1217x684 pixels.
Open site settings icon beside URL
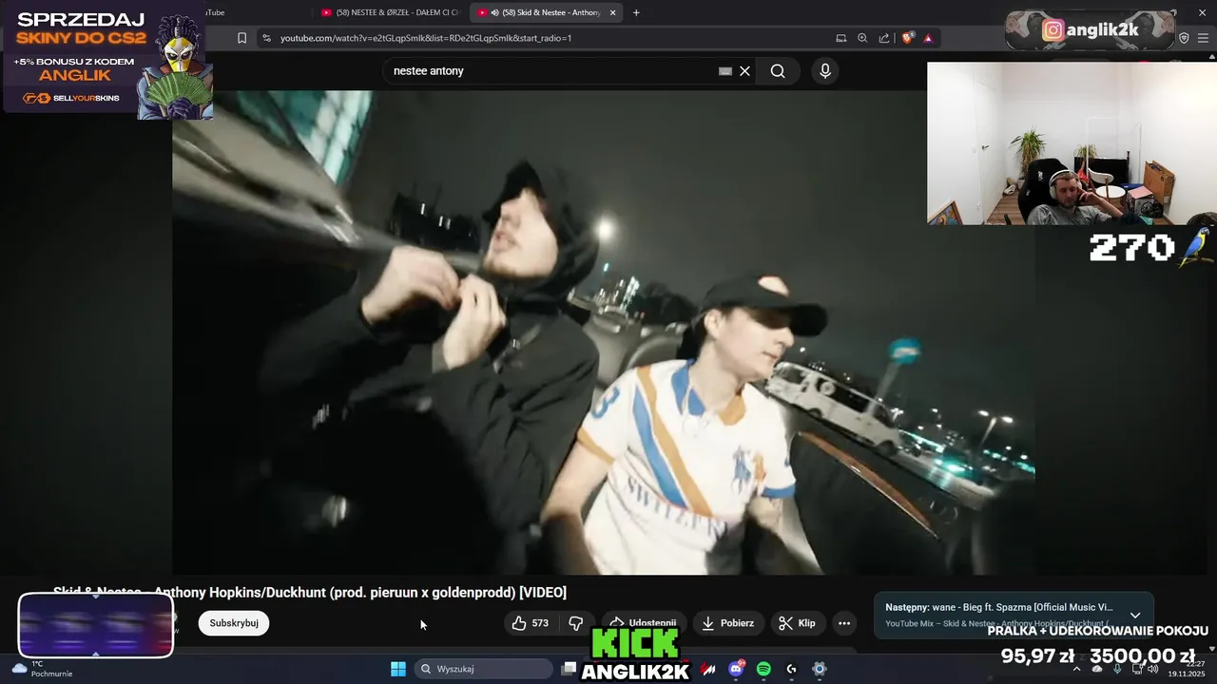tap(267, 38)
